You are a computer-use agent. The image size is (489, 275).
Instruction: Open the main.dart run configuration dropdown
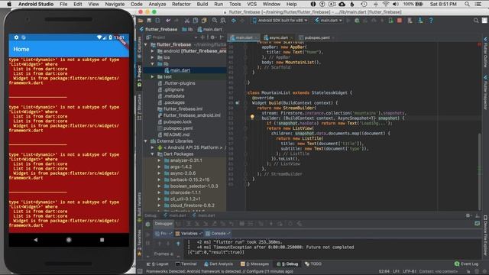click(x=328, y=21)
